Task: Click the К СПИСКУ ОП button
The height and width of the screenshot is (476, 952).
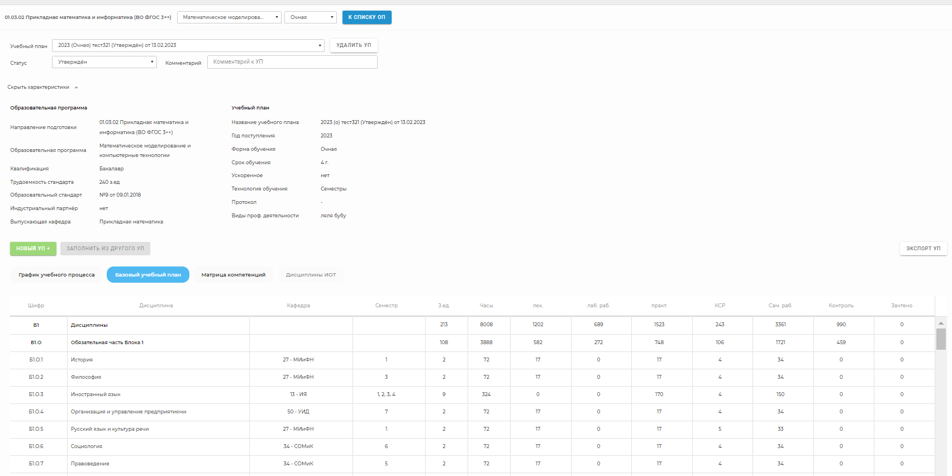Action: tap(366, 17)
